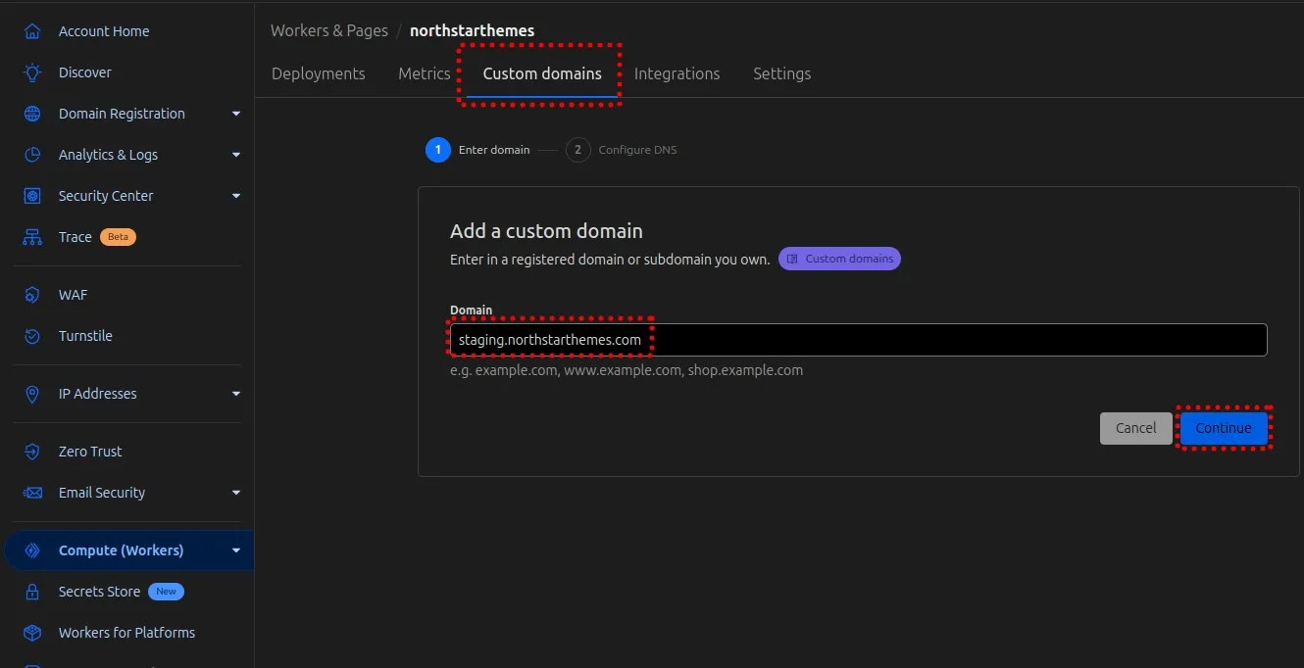Expand the Domain Registration menu arrow

click(236, 114)
